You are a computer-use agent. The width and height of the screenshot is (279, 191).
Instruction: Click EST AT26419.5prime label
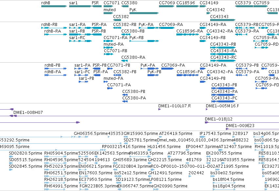tap(176, 134)
